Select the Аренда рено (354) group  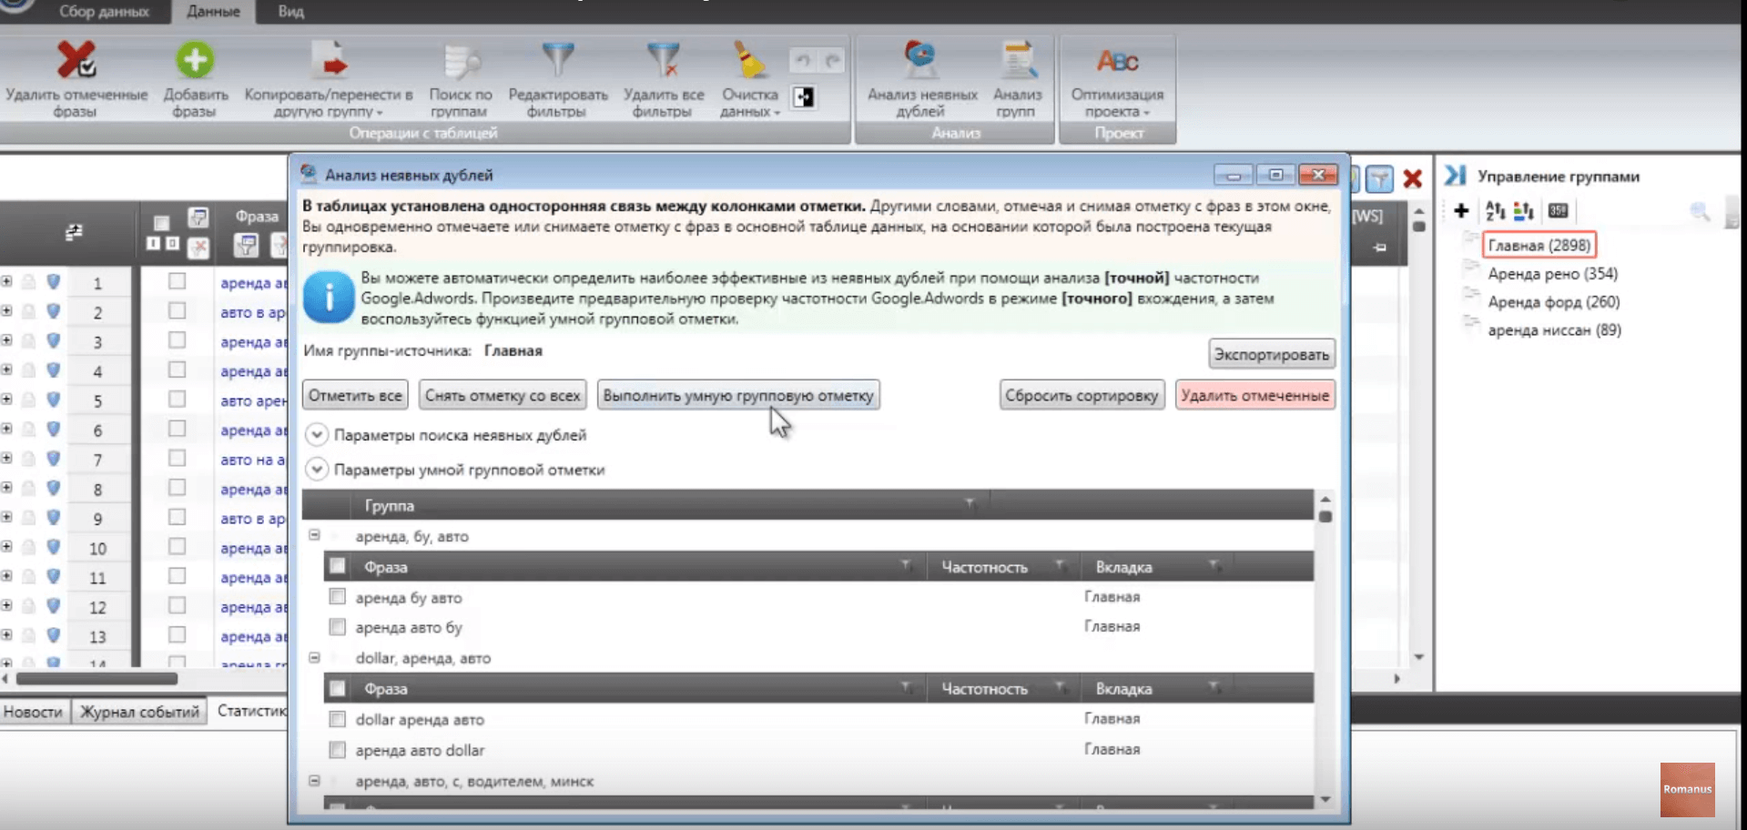(x=1552, y=274)
